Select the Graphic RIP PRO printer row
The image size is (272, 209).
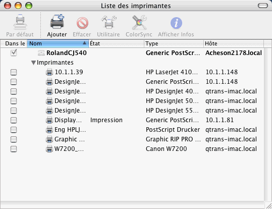pyautogui.click(x=132, y=139)
